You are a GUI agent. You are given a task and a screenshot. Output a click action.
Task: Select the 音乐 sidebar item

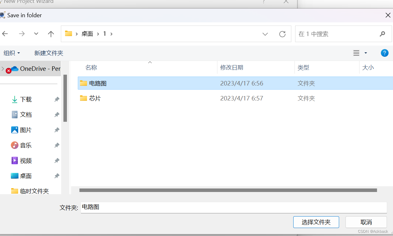[25, 145]
